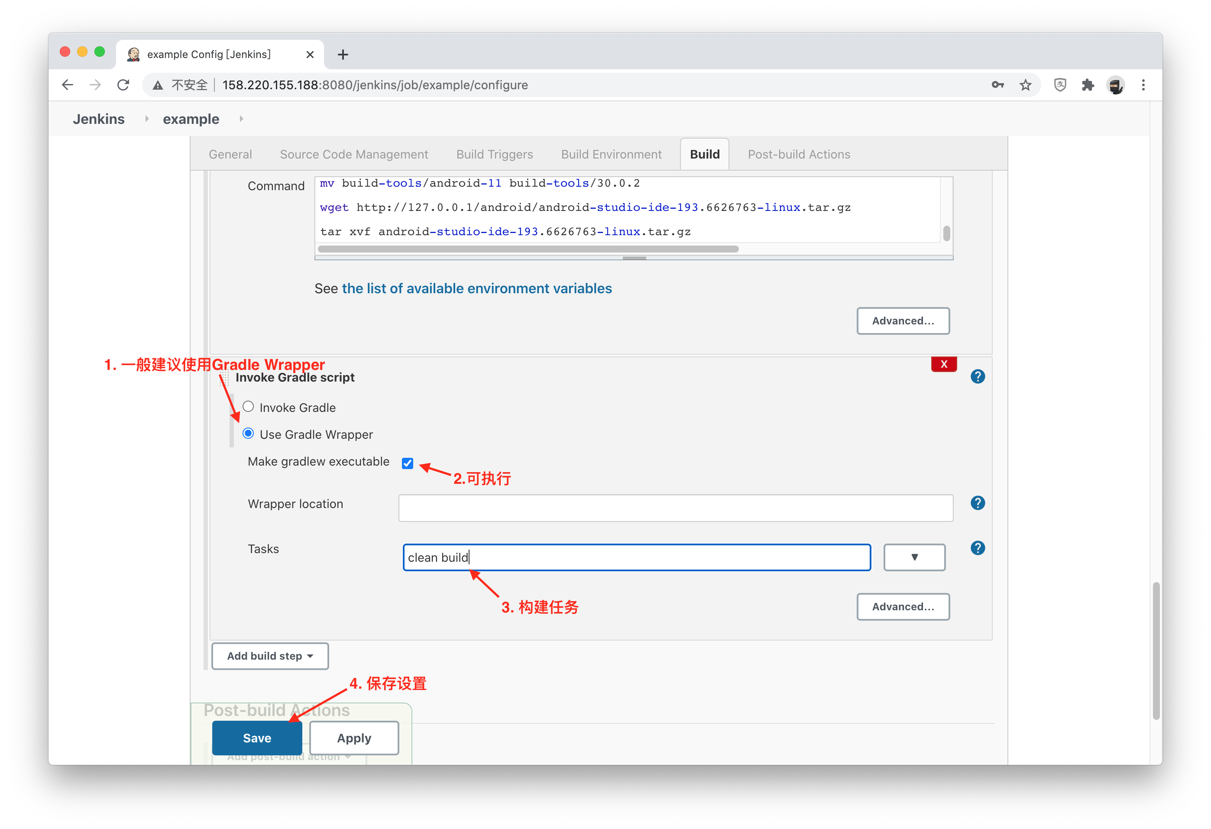Open Advanced options for the shell command
This screenshot has height=829, width=1211.
(903, 321)
